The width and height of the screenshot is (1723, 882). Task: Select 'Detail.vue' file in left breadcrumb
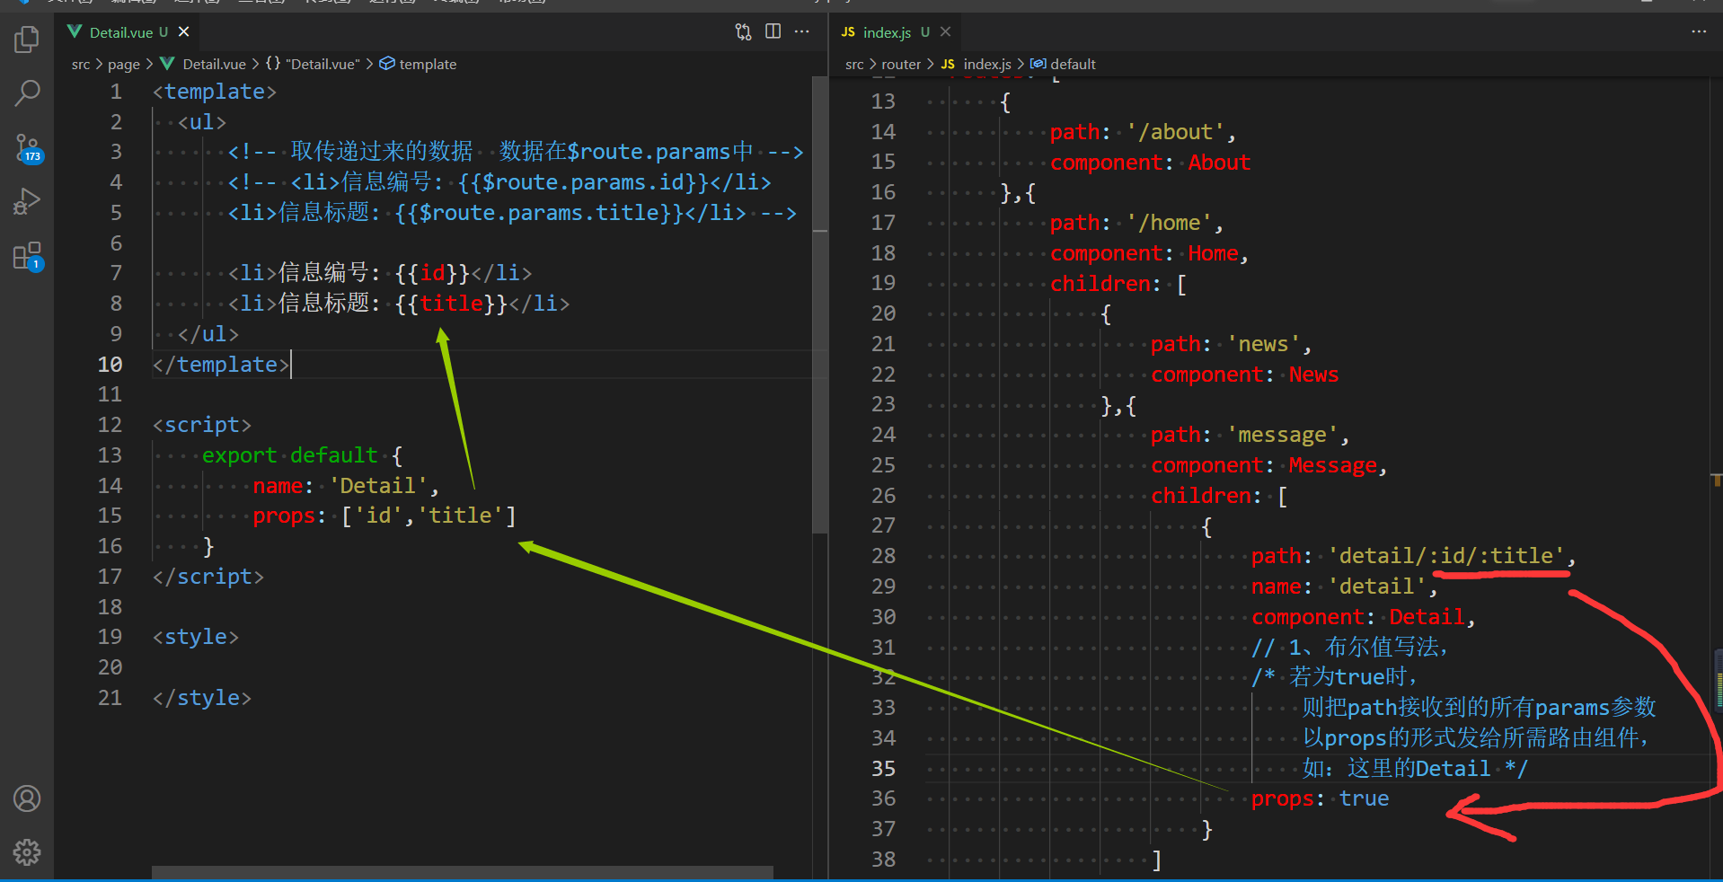[214, 64]
